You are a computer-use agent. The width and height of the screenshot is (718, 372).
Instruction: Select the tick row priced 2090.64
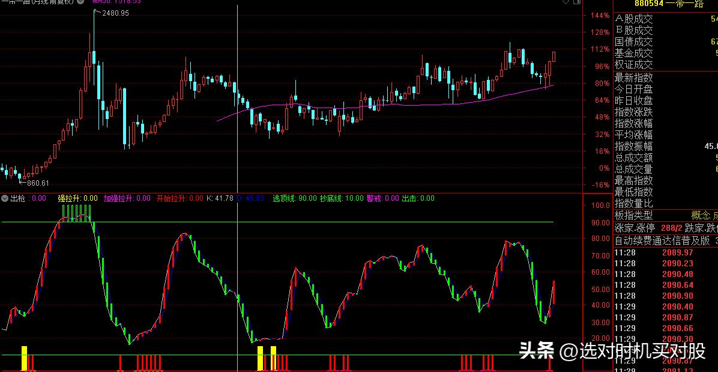click(x=666, y=285)
